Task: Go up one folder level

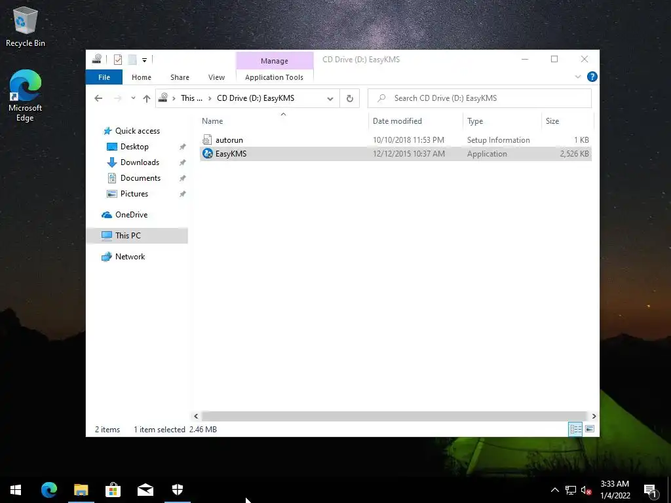Action: tap(147, 98)
